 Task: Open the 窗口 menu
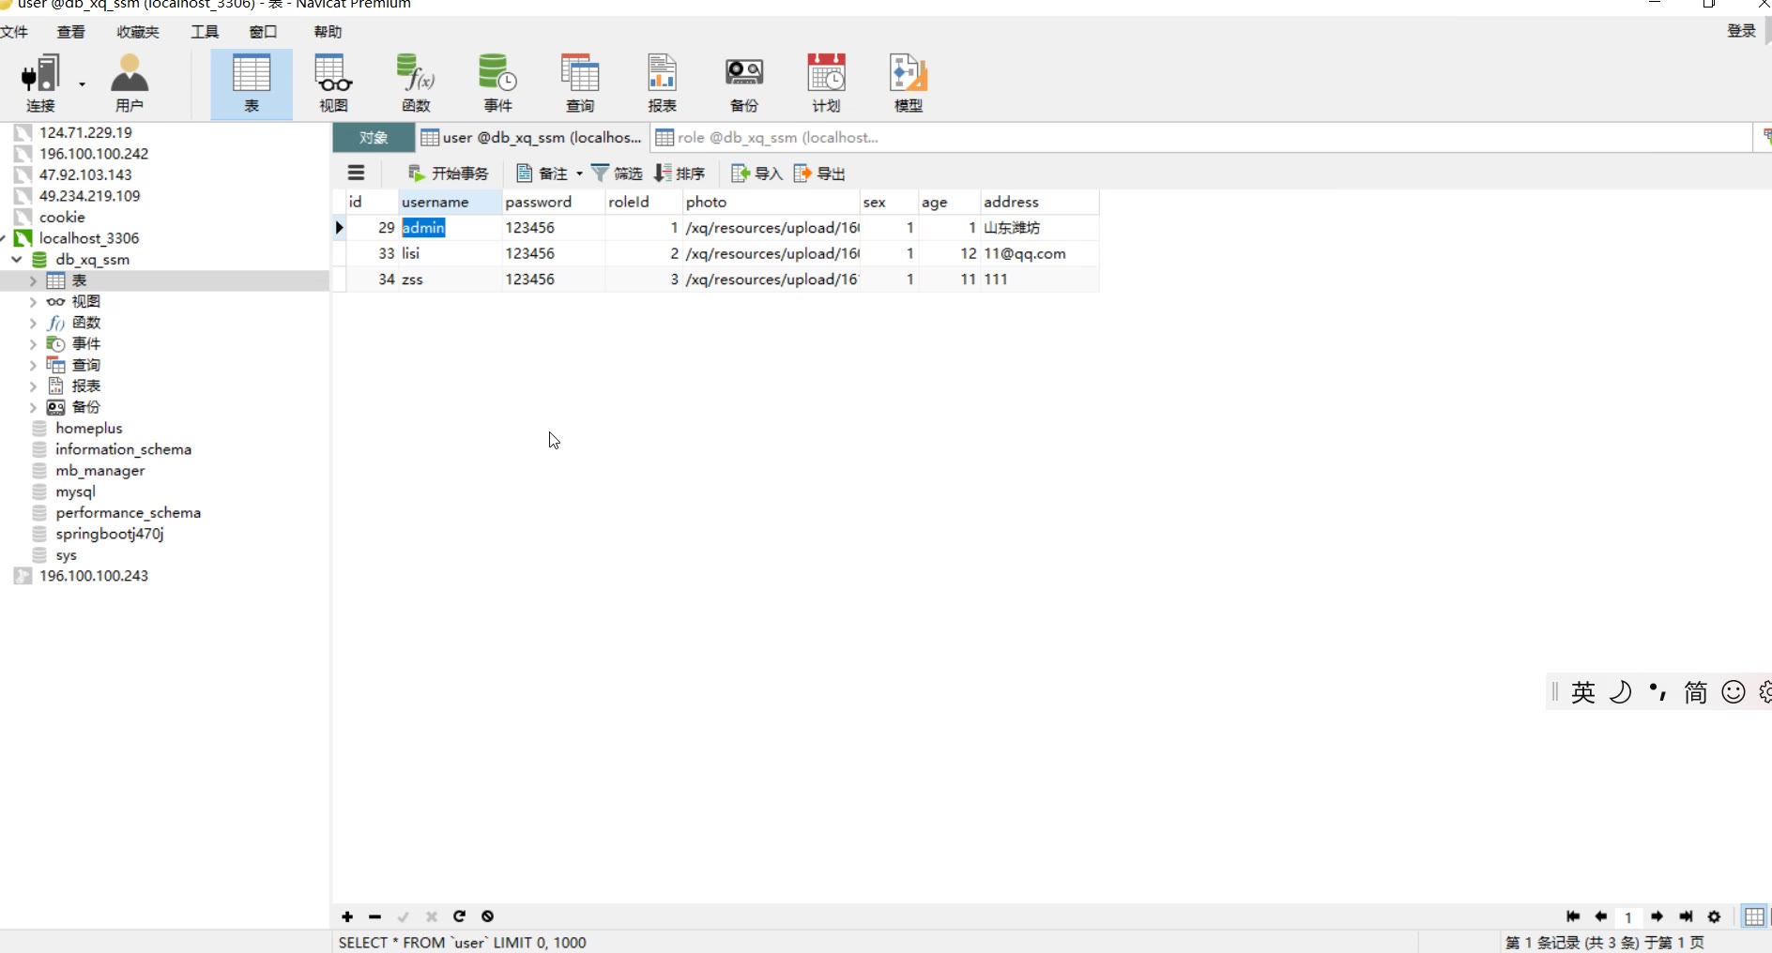coord(263,32)
